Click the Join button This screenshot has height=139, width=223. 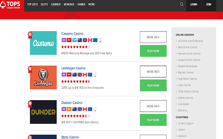[208, 5]
